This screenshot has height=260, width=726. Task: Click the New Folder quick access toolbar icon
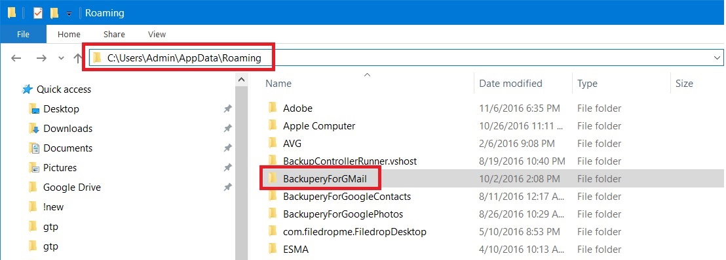pos(54,13)
